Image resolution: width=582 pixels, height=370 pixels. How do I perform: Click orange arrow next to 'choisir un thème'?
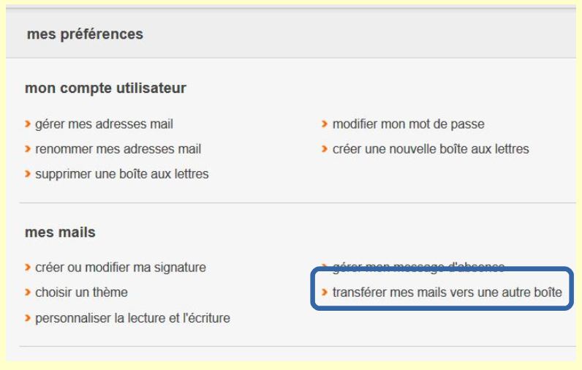point(28,293)
